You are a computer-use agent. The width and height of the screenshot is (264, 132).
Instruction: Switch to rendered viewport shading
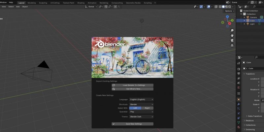pyautogui.click(x=229, y=7)
